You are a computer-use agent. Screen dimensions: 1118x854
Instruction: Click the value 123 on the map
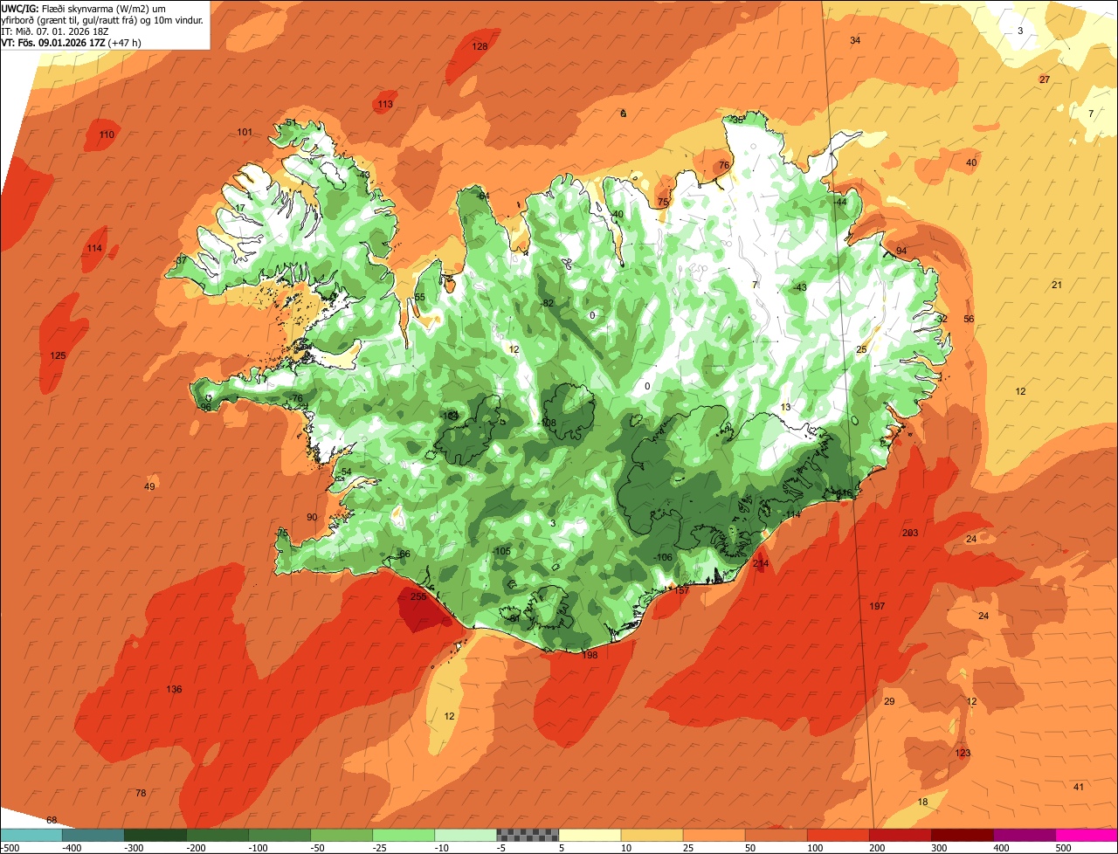tap(963, 754)
